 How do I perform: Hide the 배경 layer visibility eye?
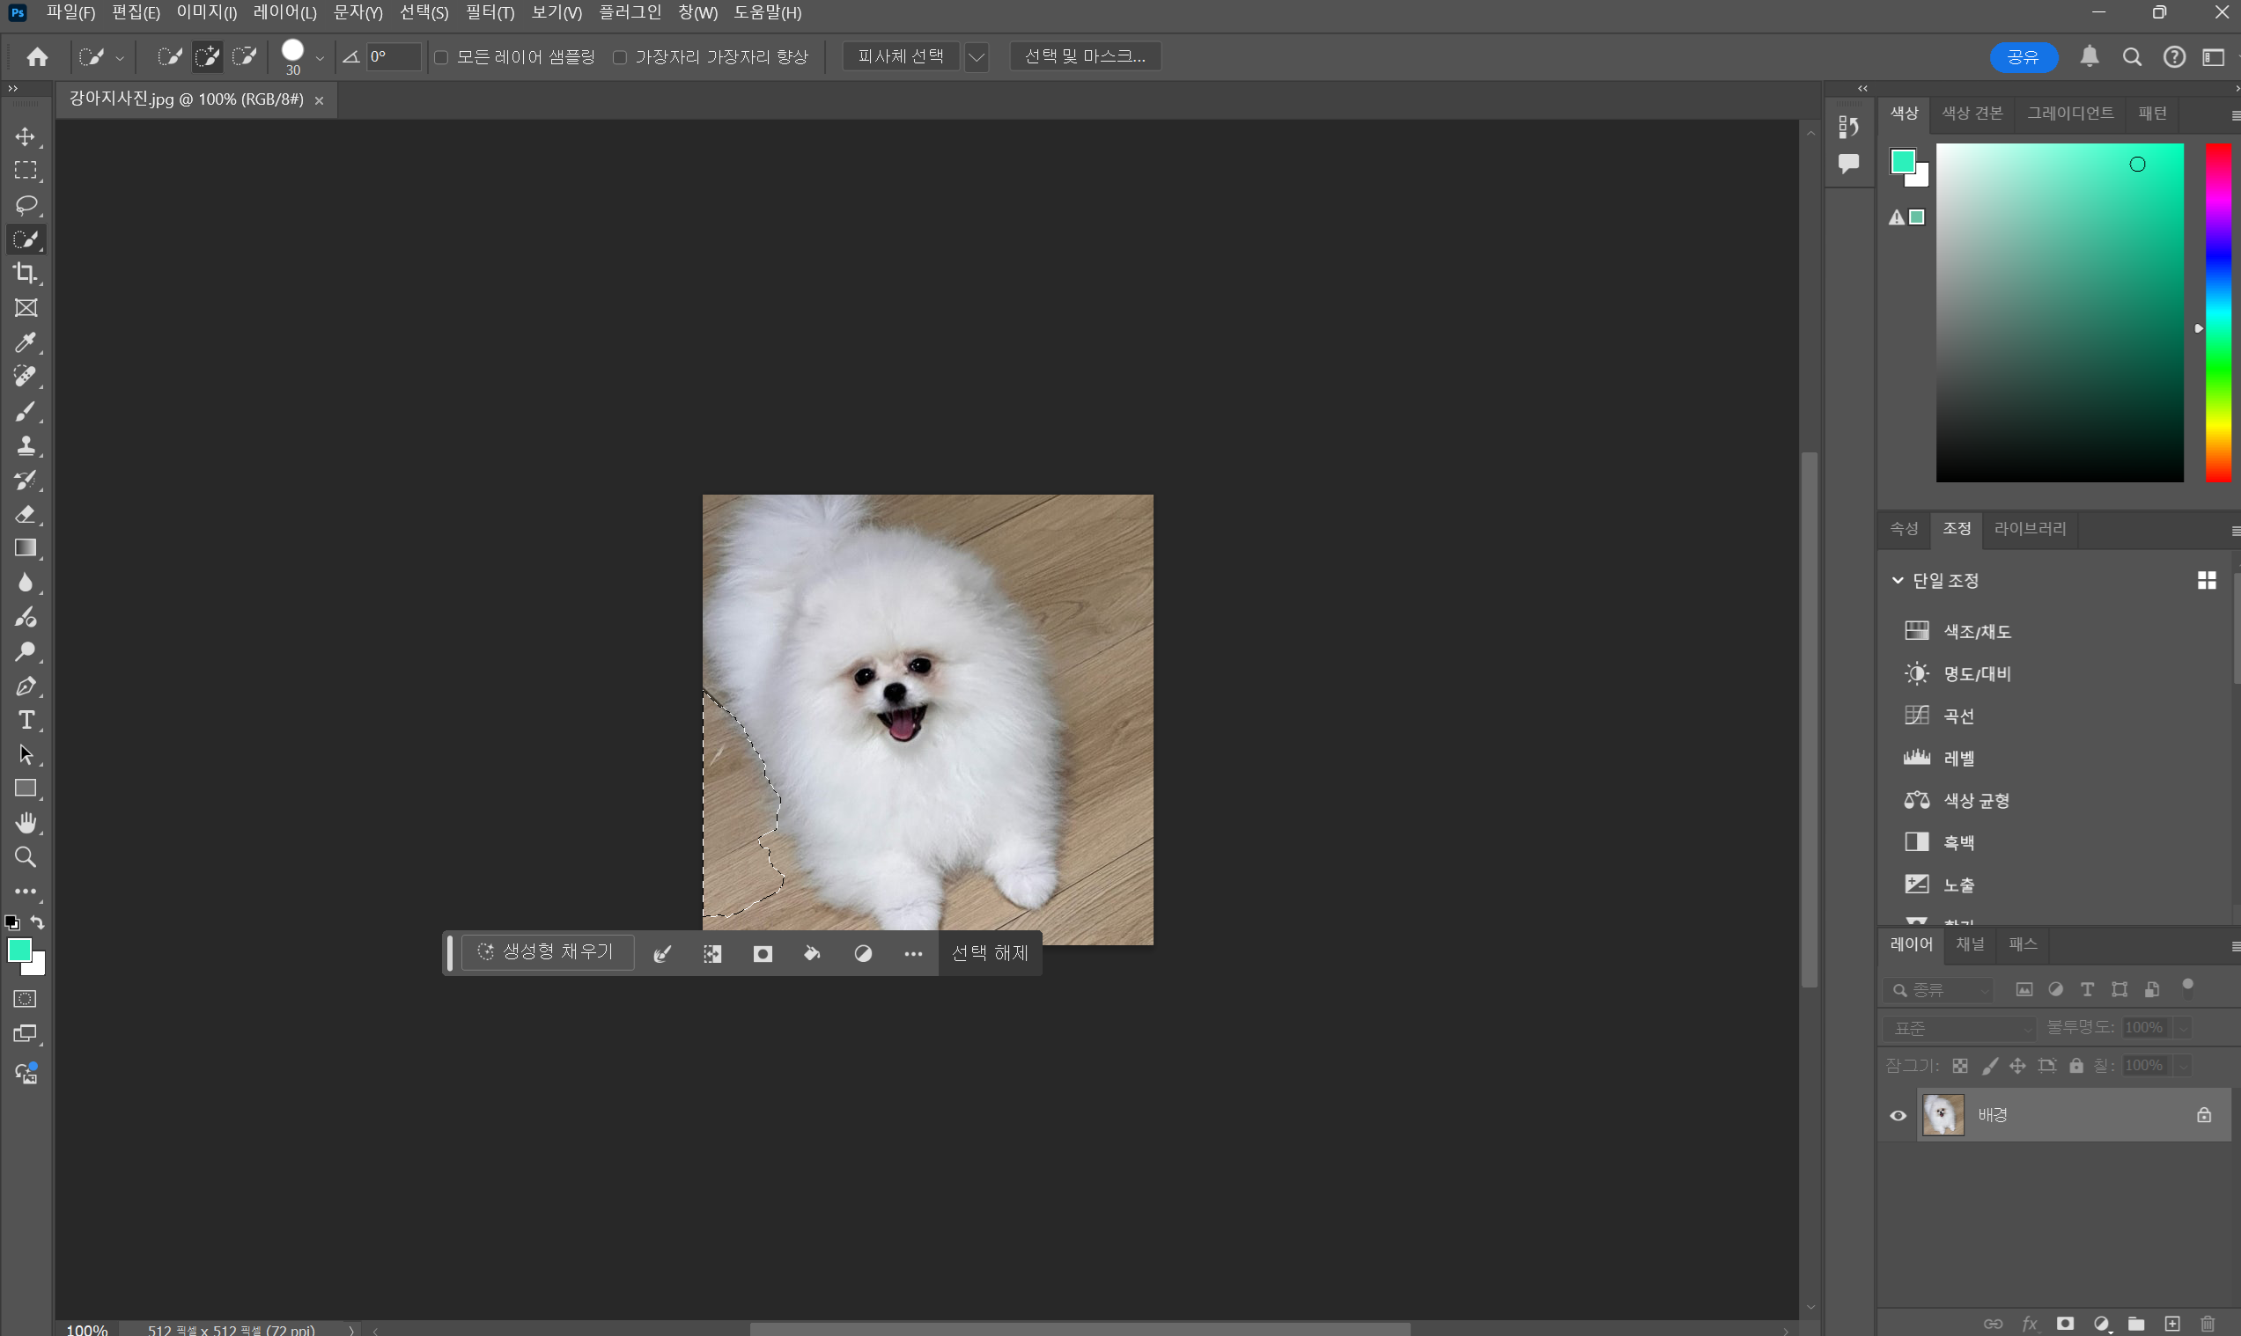(1898, 1115)
